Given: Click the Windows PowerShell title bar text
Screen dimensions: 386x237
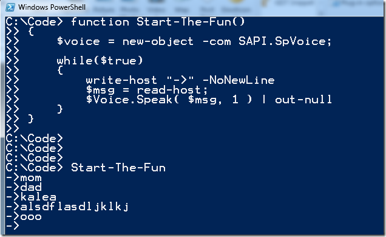Looking at the screenshot, I should (52, 7).
